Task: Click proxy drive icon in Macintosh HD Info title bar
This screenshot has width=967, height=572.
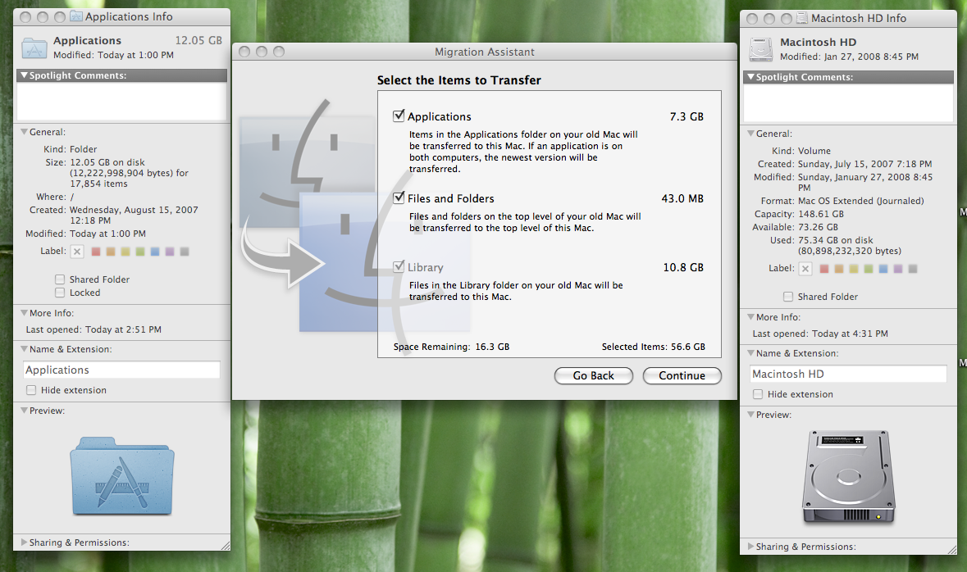Action: click(x=801, y=18)
